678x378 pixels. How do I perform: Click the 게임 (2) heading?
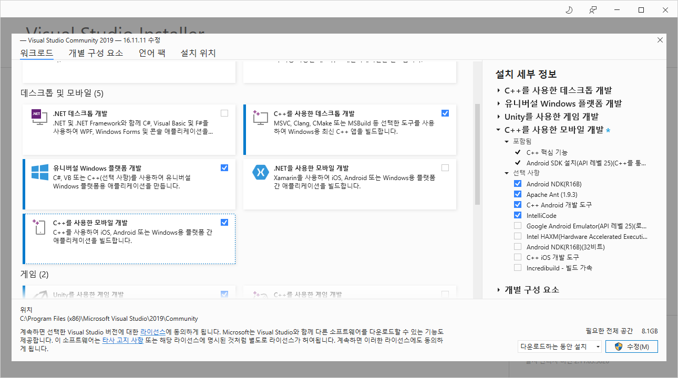tap(35, 274)
